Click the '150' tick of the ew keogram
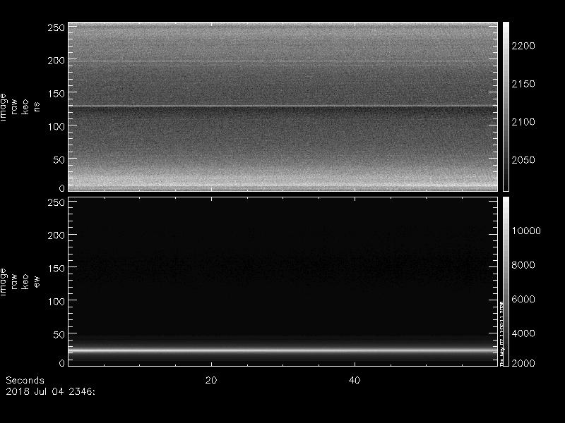The image size is (565, 423). click(56, 269)
